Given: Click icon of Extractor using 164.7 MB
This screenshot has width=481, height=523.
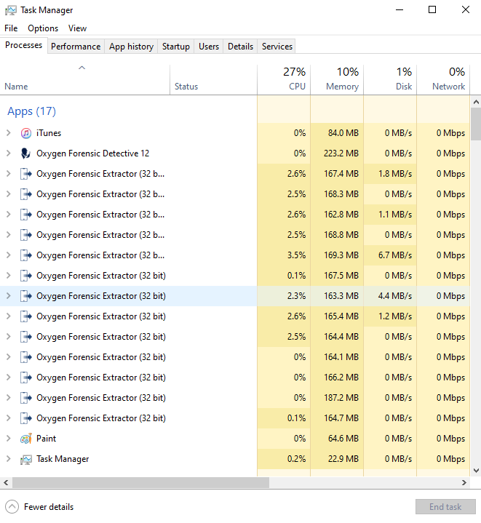Looking at the screenshot, I should click(26, 418).
